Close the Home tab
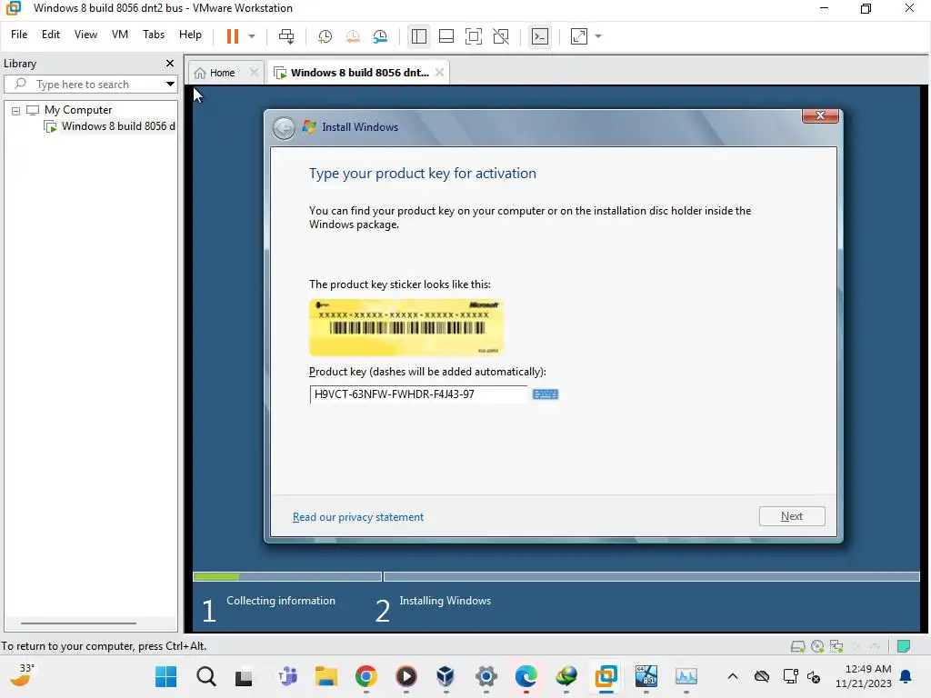 (x=254, y=73)
